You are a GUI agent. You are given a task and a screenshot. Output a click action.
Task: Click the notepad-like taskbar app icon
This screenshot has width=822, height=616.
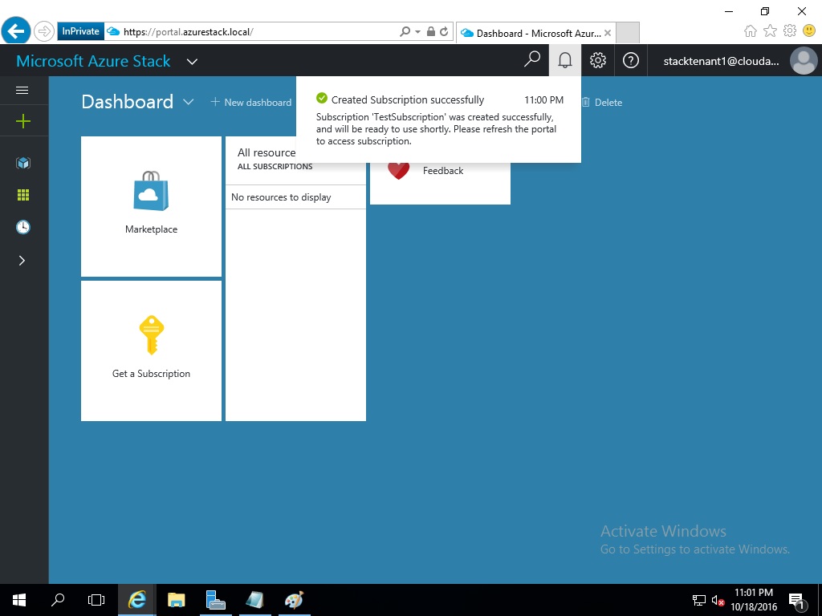coord(254,600)
